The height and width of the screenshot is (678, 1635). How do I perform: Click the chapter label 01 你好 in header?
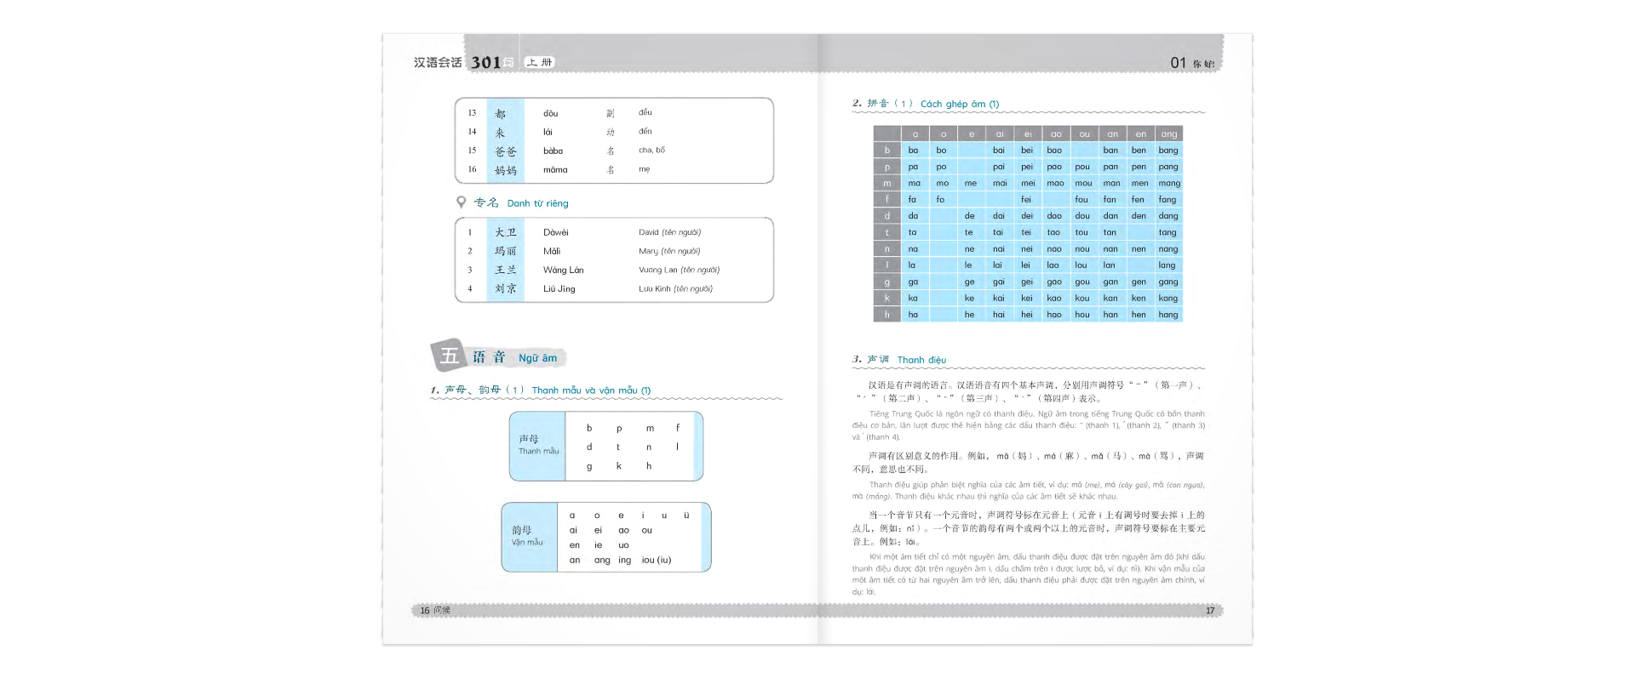coord(1192,63)
